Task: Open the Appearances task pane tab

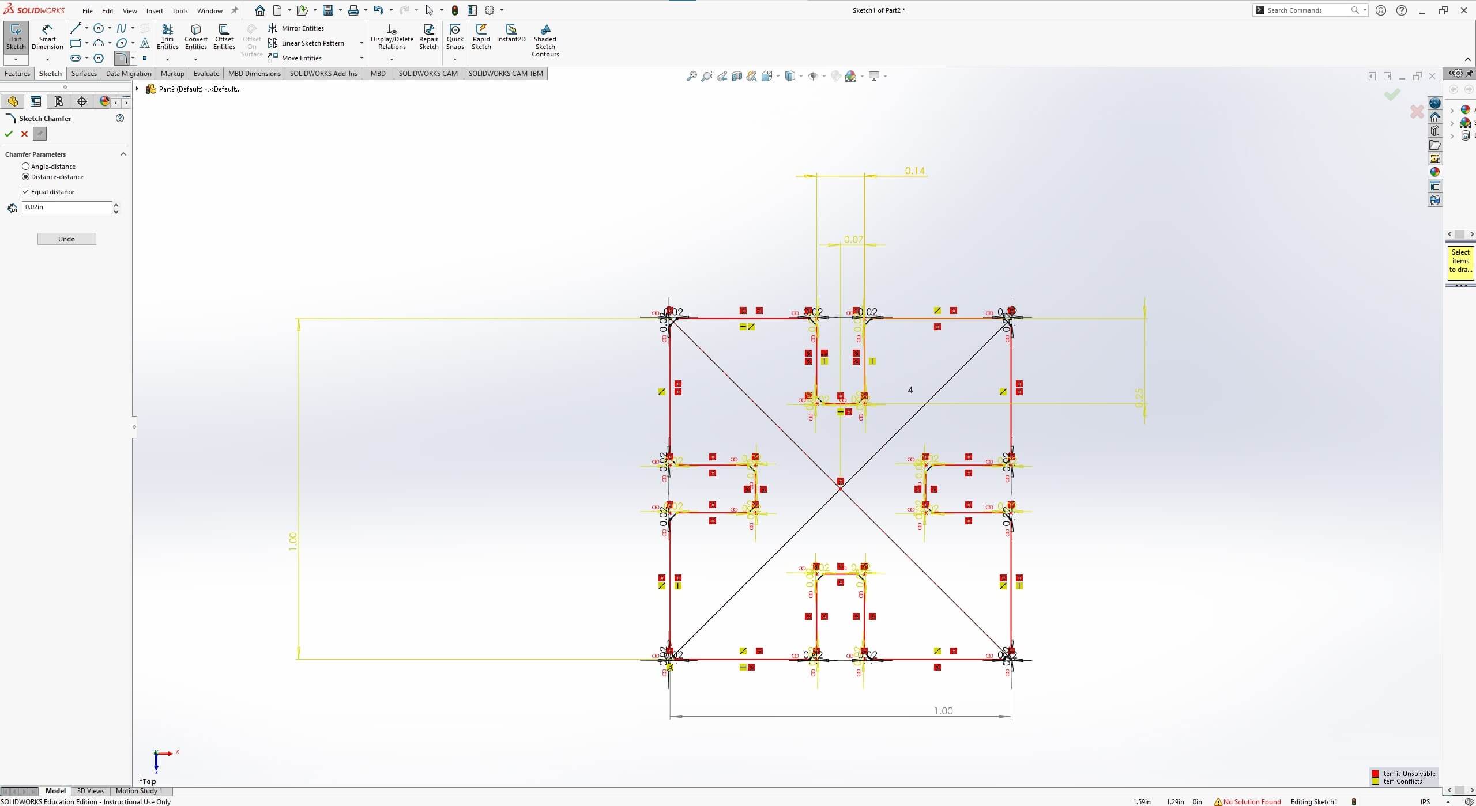Action: 1435,172
